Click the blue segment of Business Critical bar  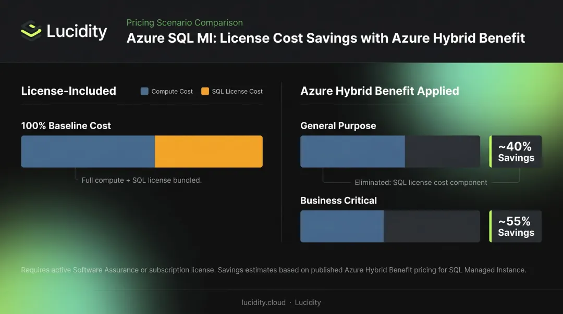tap(342, 226)
